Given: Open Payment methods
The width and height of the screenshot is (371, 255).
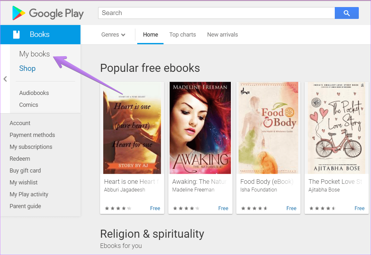Looking at the screenshot, I should pos(32,135).
